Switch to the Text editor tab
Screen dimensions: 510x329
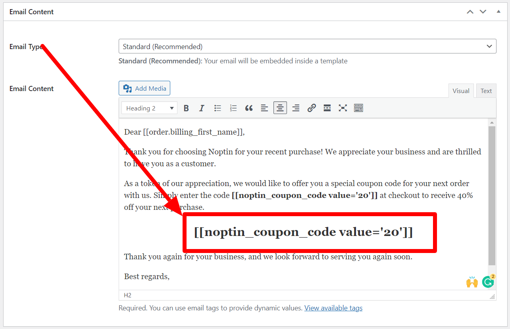tap(486, 91)
